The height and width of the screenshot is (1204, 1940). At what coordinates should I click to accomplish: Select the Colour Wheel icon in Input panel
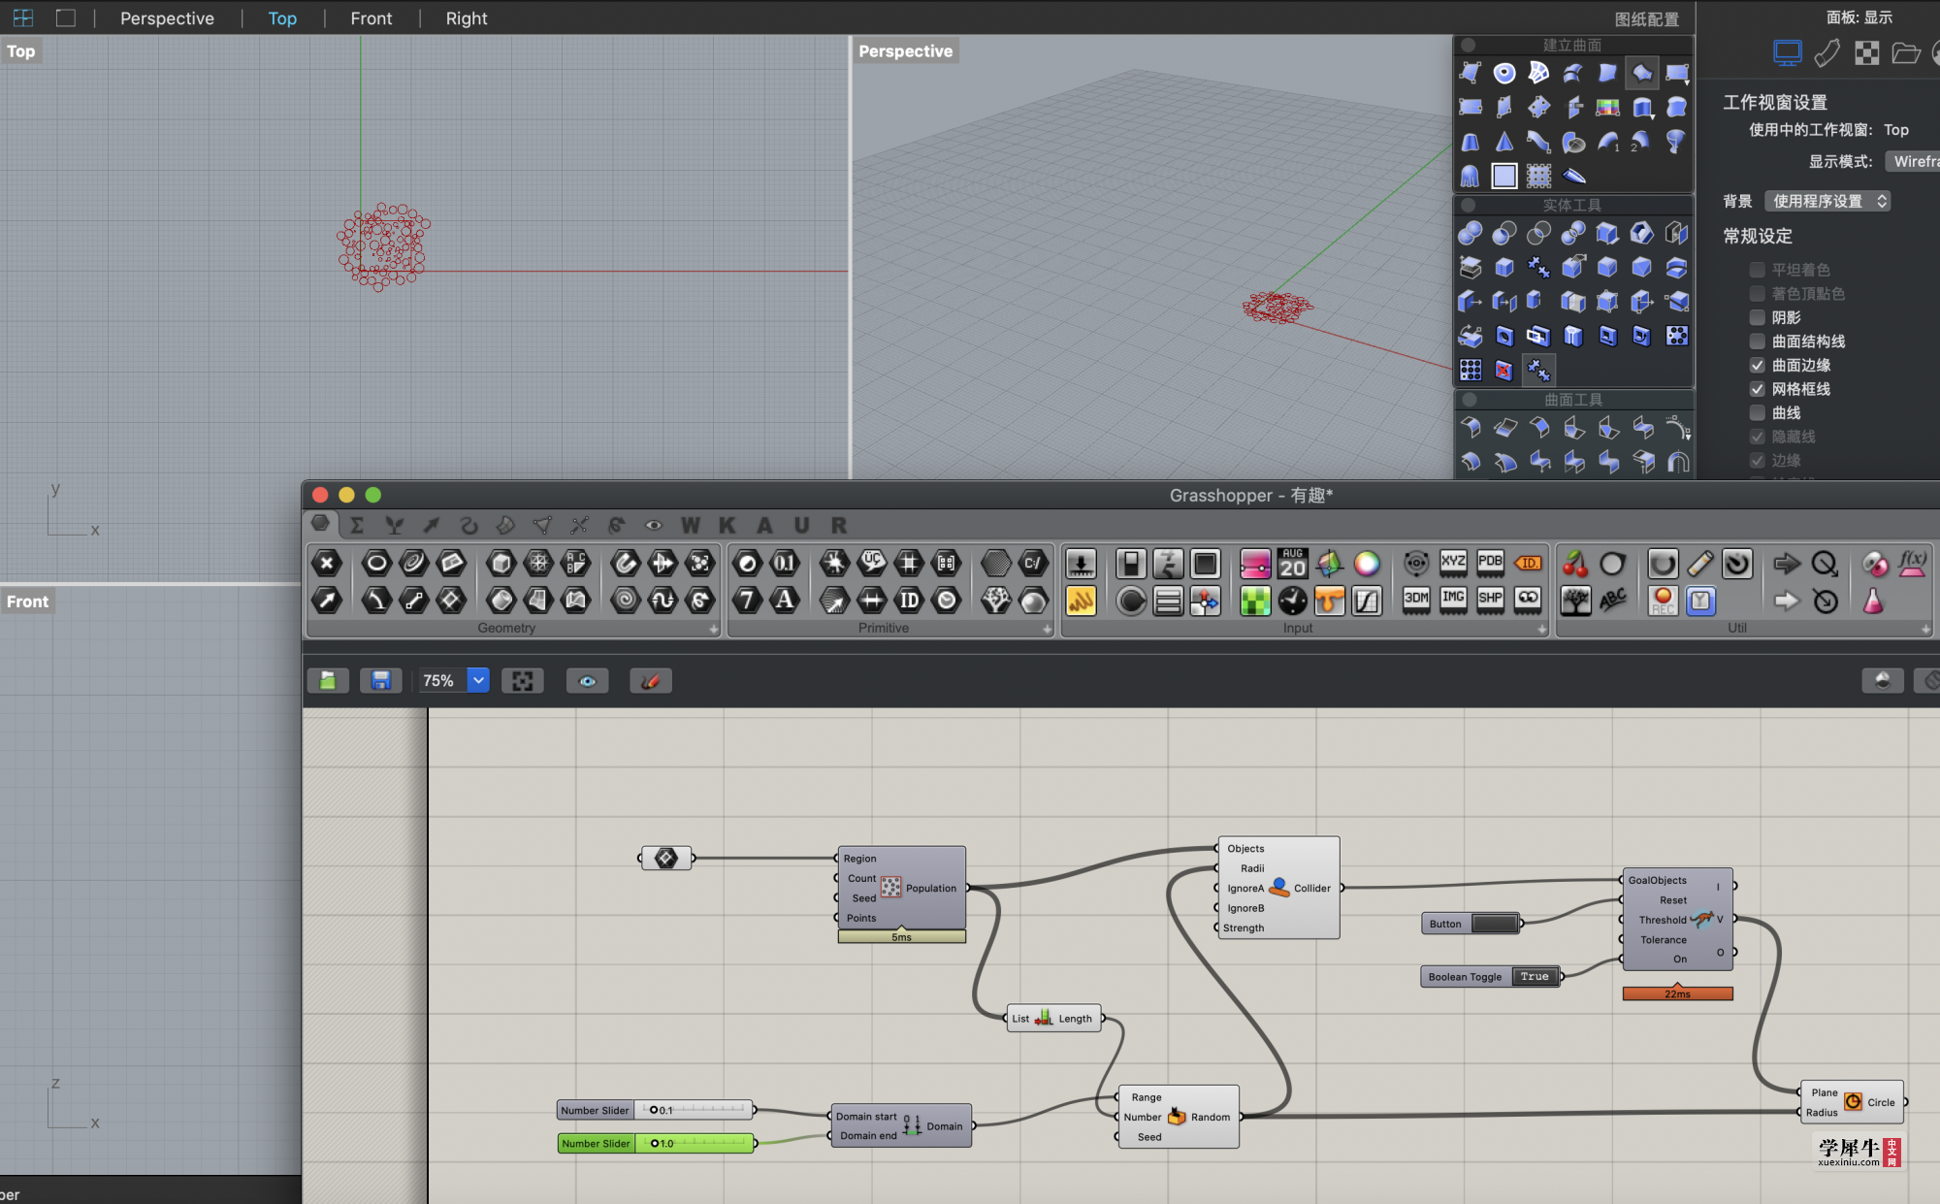coord(1367,564)
